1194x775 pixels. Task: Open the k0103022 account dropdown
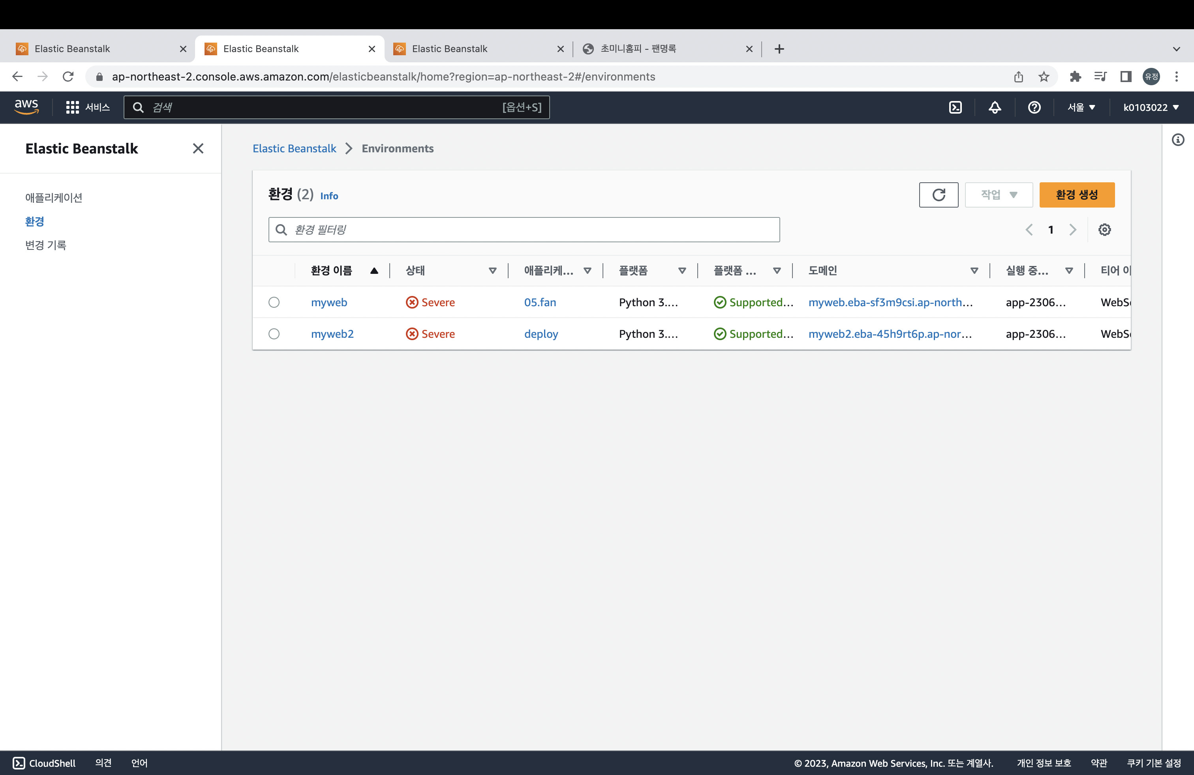click(x=1151, y=107)
